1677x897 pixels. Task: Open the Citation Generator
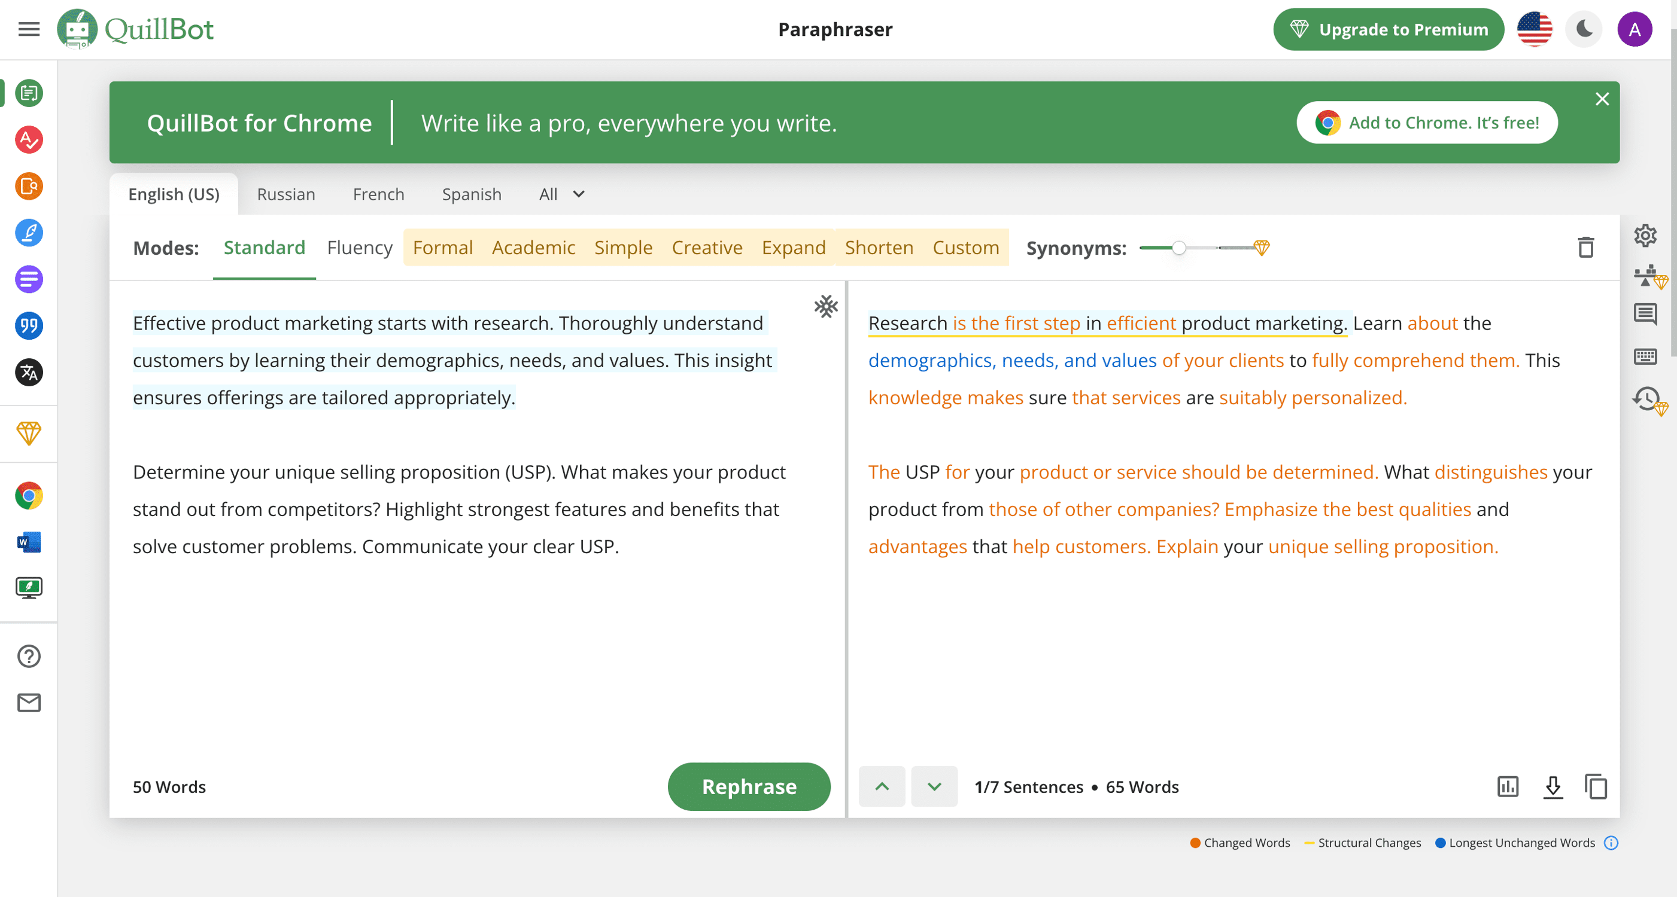click(28, 326)
